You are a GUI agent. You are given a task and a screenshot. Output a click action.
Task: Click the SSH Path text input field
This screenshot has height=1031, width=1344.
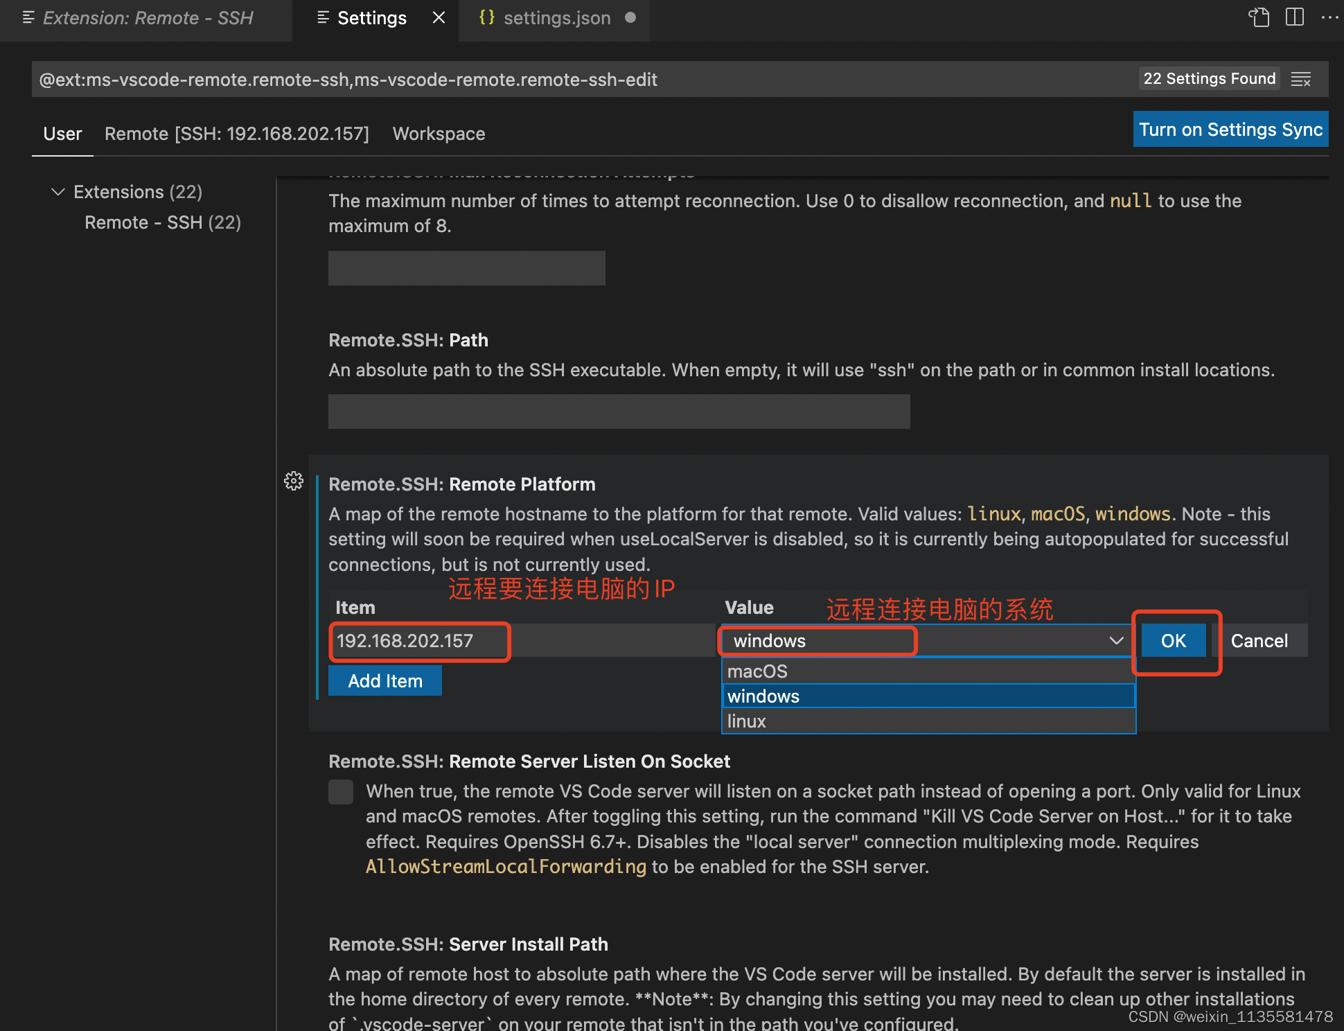point(619,412)
